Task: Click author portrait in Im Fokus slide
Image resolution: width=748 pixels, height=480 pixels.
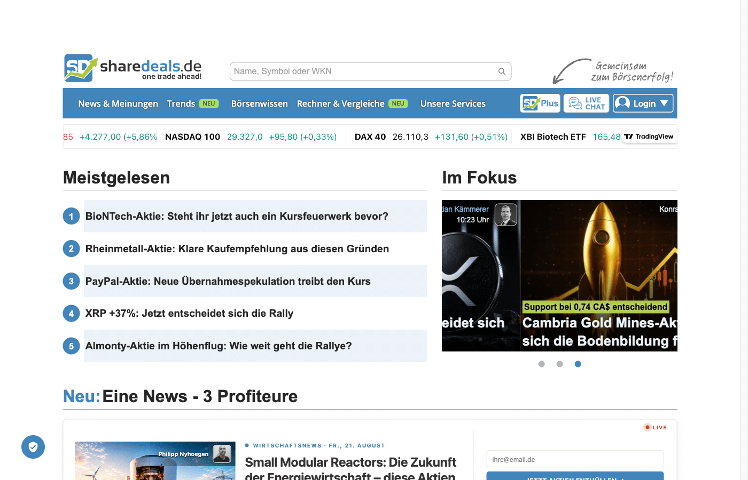Action: (506, 215)
